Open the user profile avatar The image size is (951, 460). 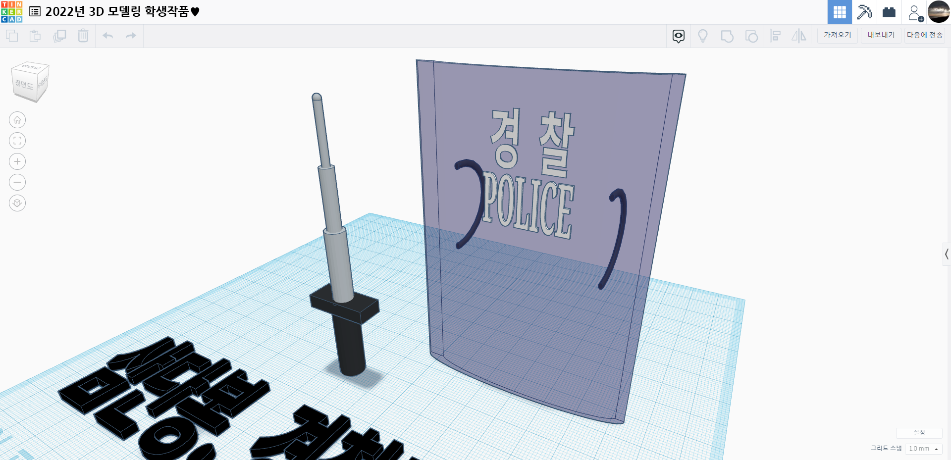[x=939, y=12]
